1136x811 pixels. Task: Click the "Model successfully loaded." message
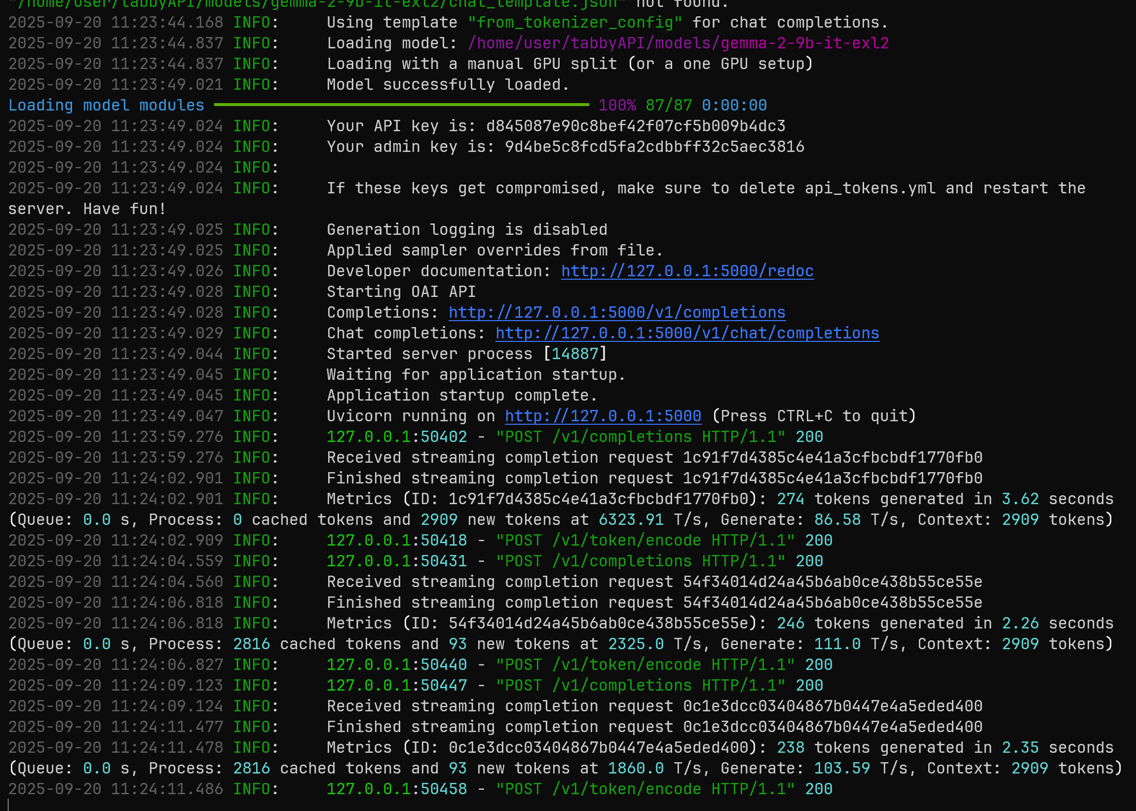tap(448, 85)
